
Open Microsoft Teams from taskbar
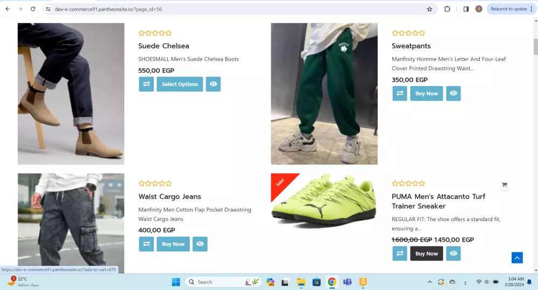click(347, 282)
